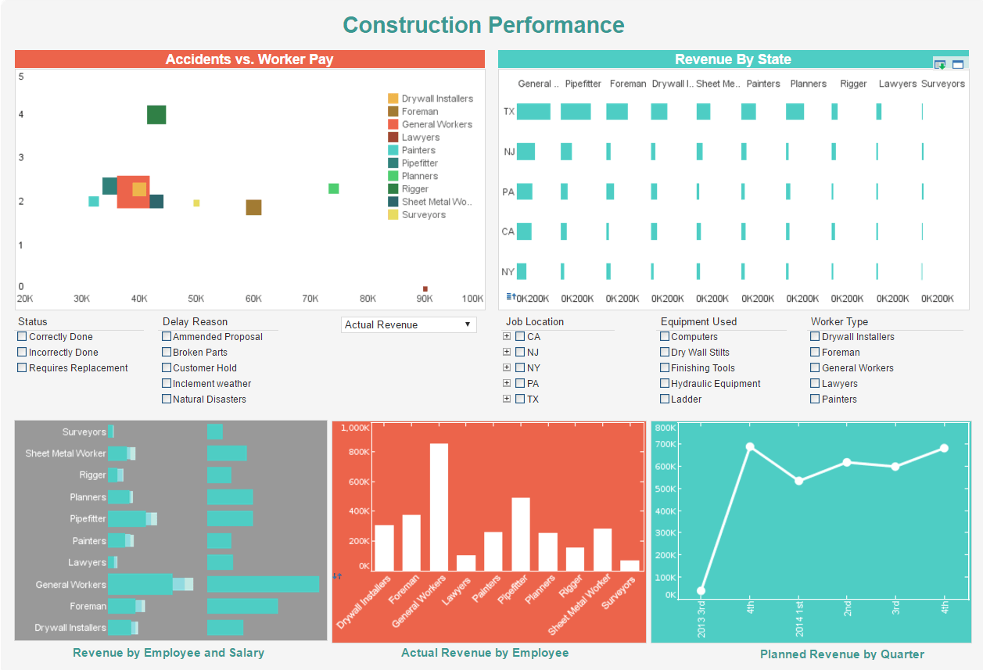Click the Revenue by Employee and Salary title link
Screen dimensions: 983x670
(x=169, y=653)
